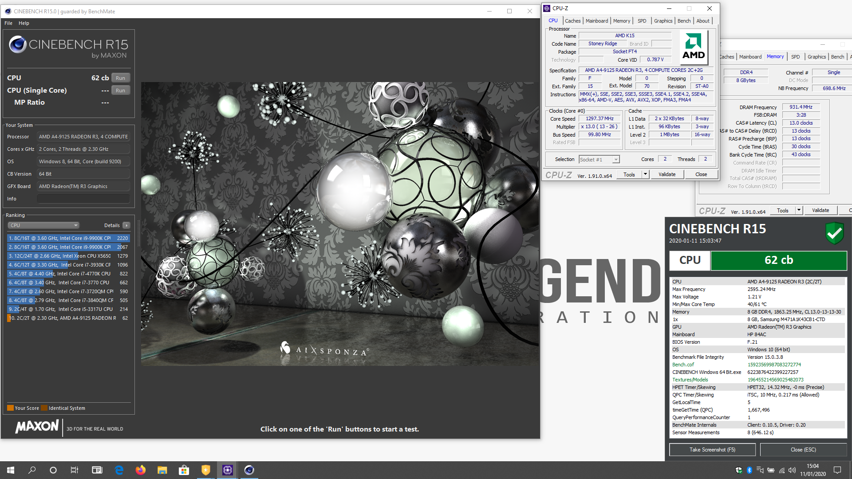852x479 pixels.
Task: Open the volume tray icon
Action: [793, 470]
